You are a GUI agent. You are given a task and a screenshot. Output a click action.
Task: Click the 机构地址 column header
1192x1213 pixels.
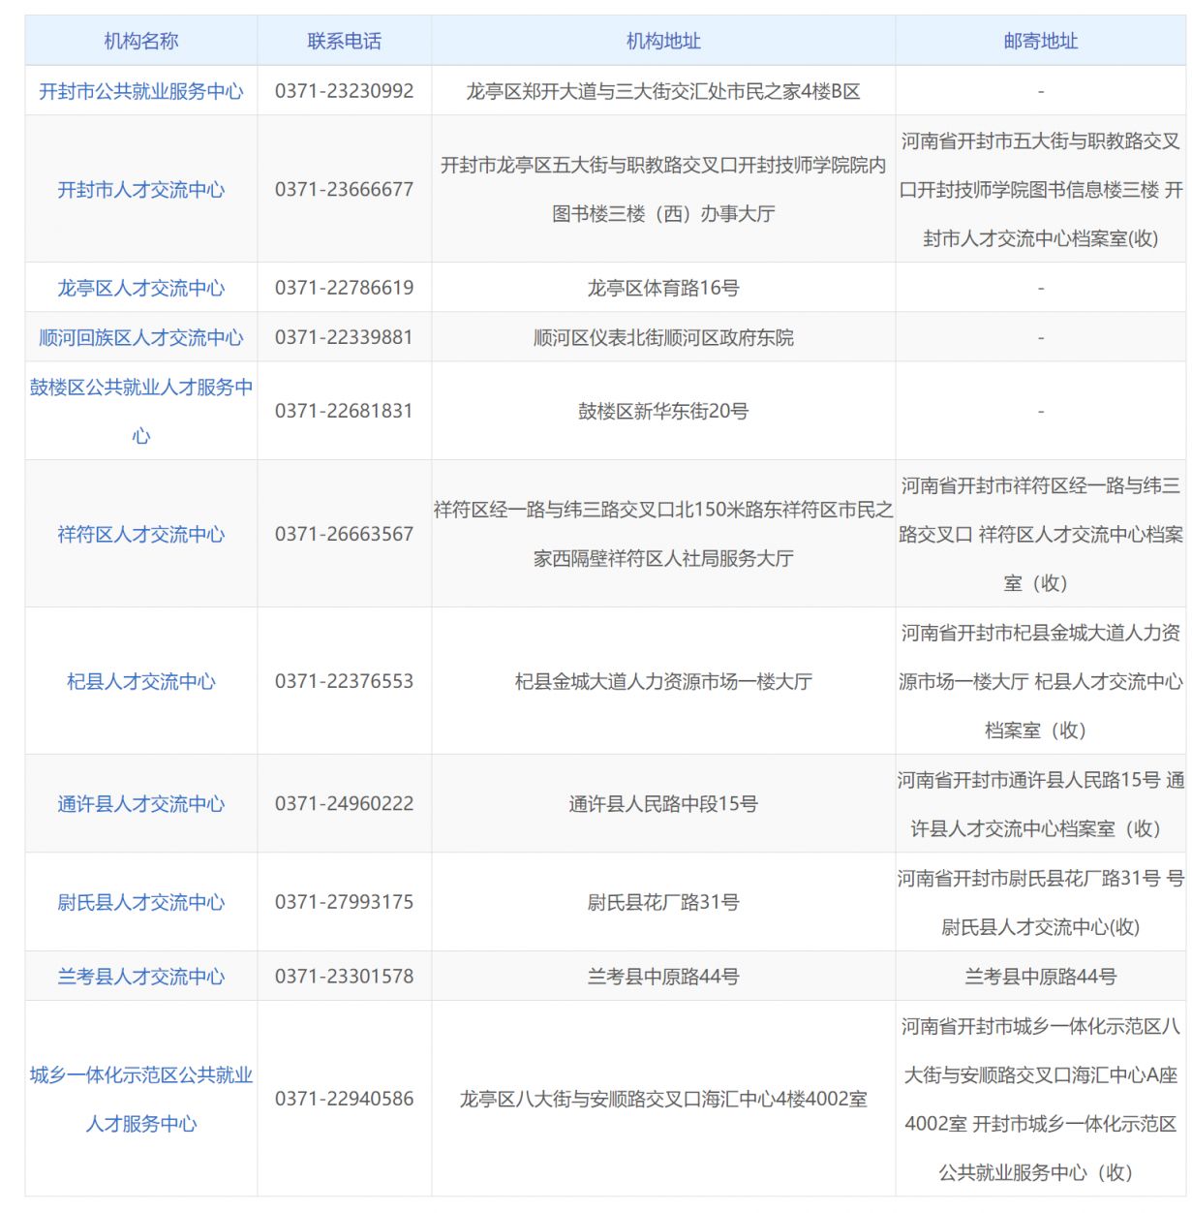pos(663,41)
